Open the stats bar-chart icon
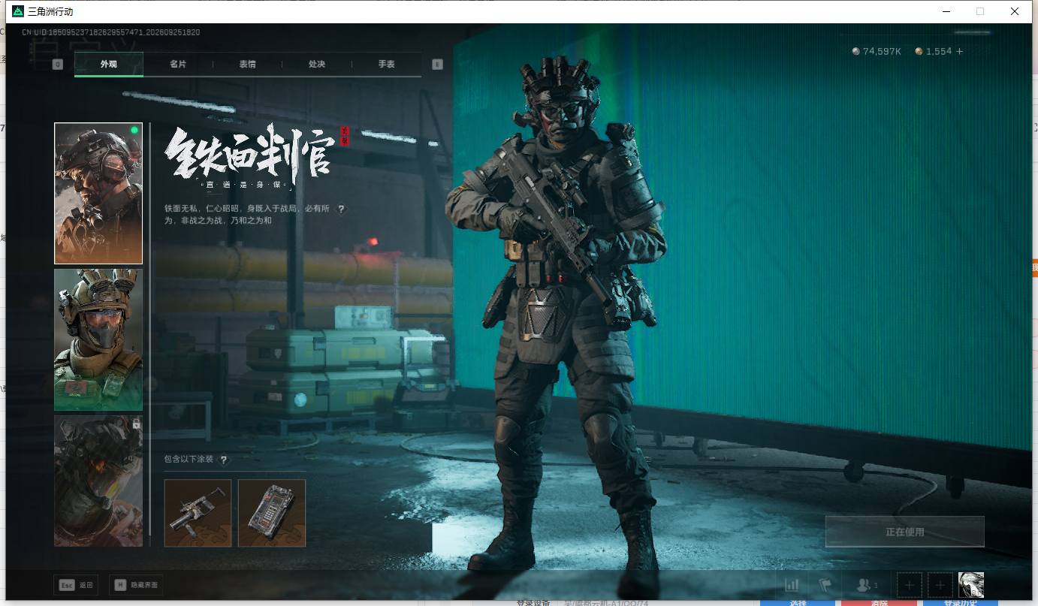This screenshot has width=1038, height=606. (792, 585)
